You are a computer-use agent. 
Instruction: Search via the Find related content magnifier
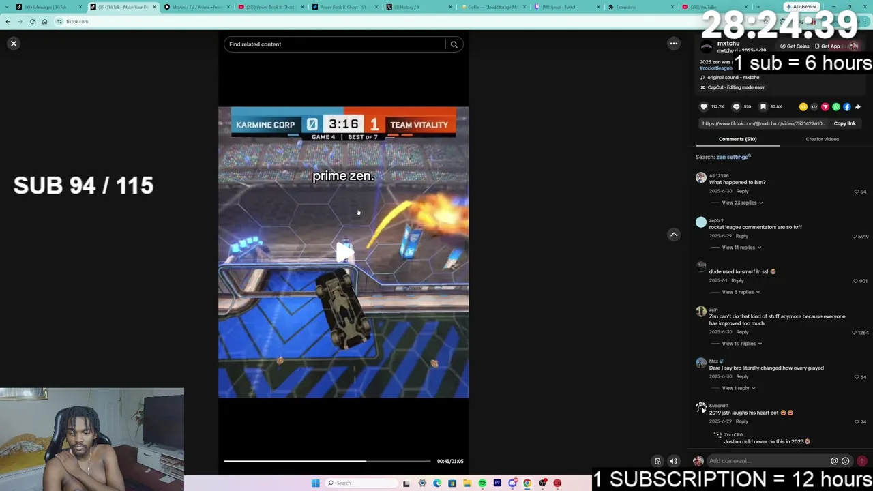point(454,44)
